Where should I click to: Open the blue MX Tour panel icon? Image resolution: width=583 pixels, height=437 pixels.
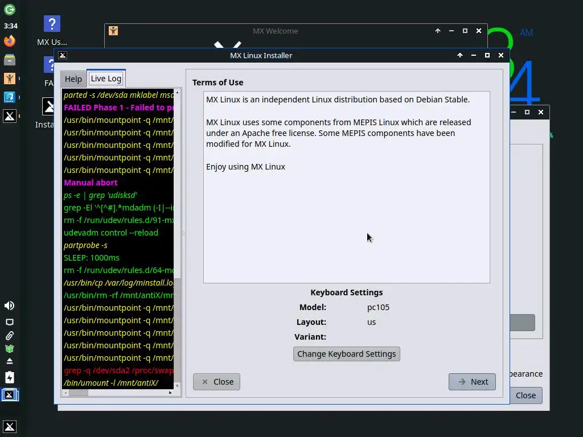[10, 97]
